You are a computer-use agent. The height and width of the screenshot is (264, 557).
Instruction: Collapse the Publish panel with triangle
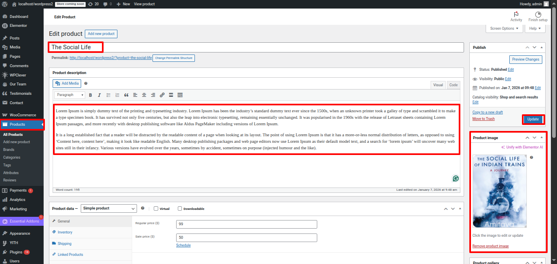click(x=542, y=48)
